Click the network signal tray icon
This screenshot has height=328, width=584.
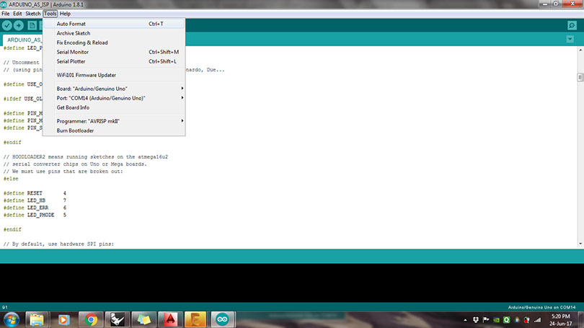click(537, 320)
